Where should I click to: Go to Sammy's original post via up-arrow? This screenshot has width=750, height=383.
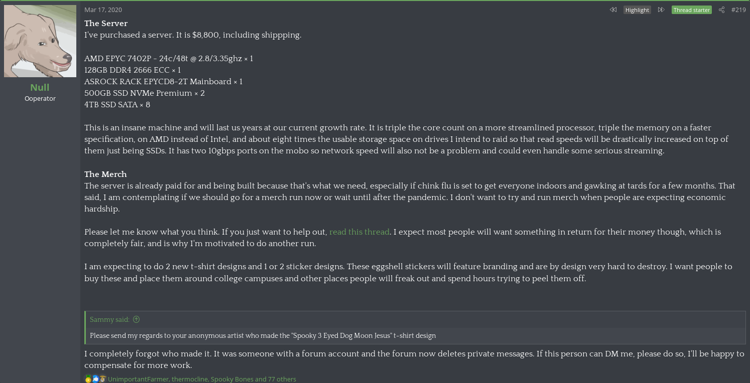(x=136, y=319)
